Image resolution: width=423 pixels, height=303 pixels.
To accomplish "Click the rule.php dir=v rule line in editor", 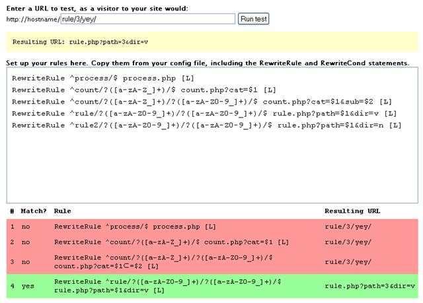I will coord(204,114).
